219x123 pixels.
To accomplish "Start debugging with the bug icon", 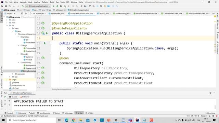I will pos(57,6).
